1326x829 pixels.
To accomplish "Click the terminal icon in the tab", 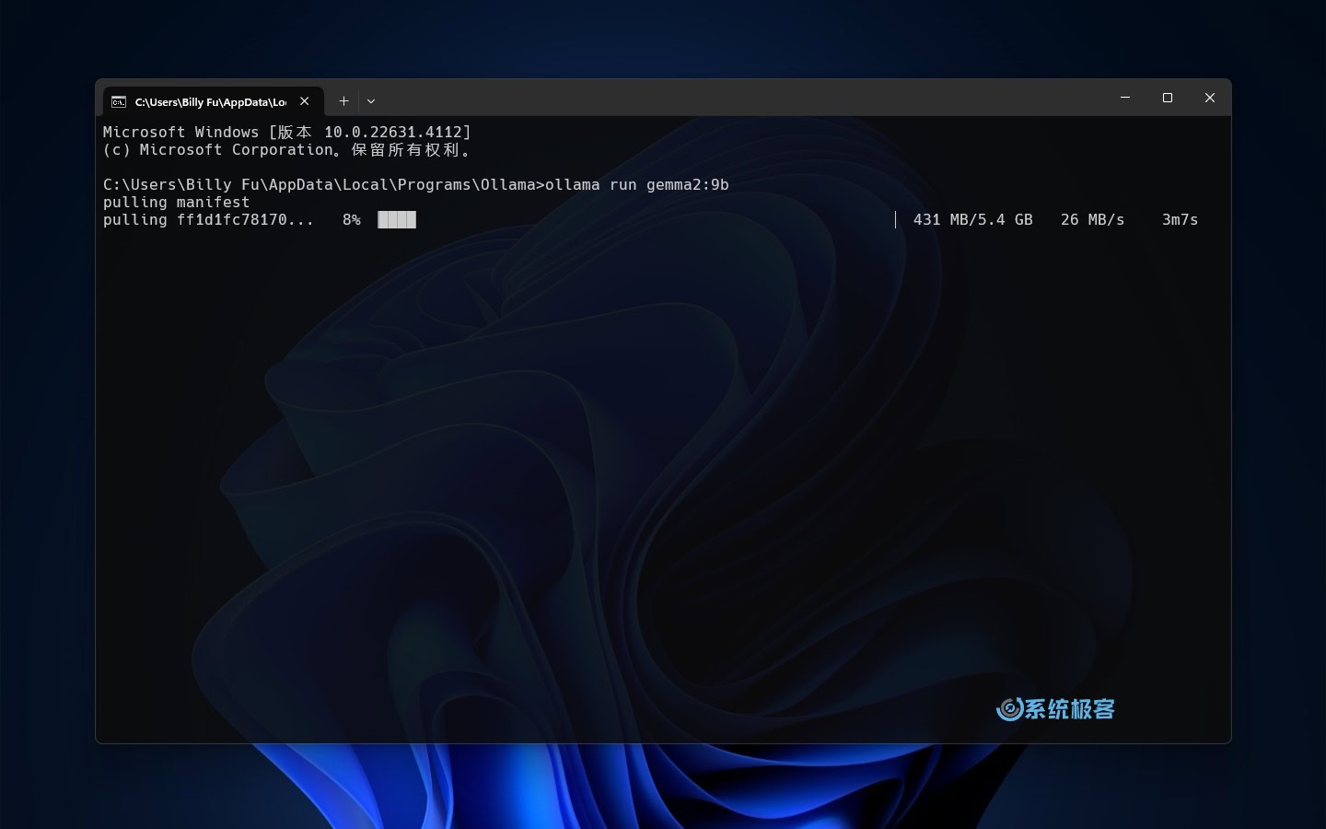I will [x=119, y=101].
